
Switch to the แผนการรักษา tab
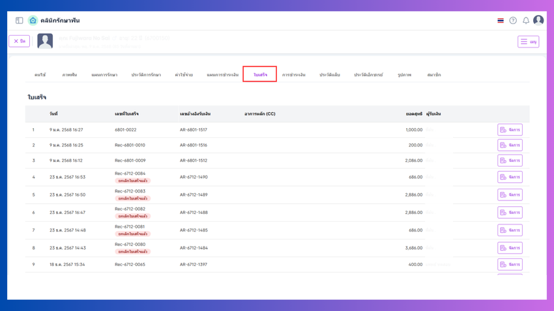[x=104, y=75]
